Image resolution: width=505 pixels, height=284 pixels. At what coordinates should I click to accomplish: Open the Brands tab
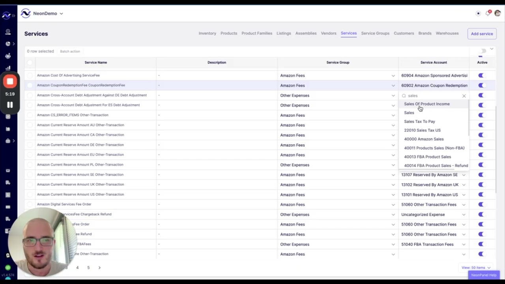click(x=425, y=34)
